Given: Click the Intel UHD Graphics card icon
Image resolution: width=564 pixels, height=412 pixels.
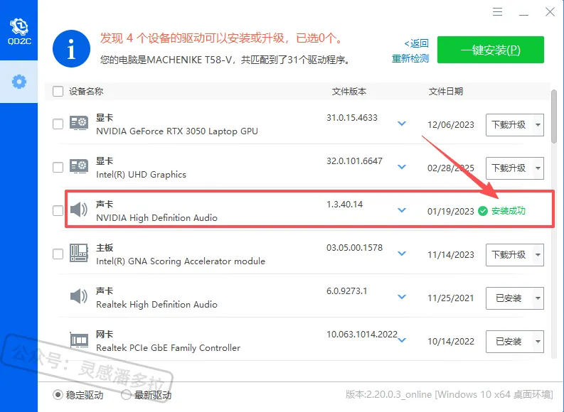Looking at the screenshot, I should [x=79, y=166].
